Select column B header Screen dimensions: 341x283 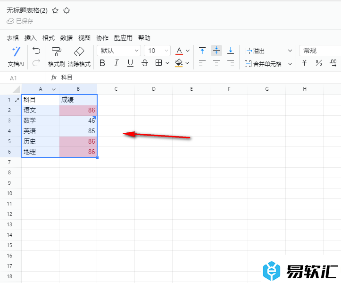78,89
